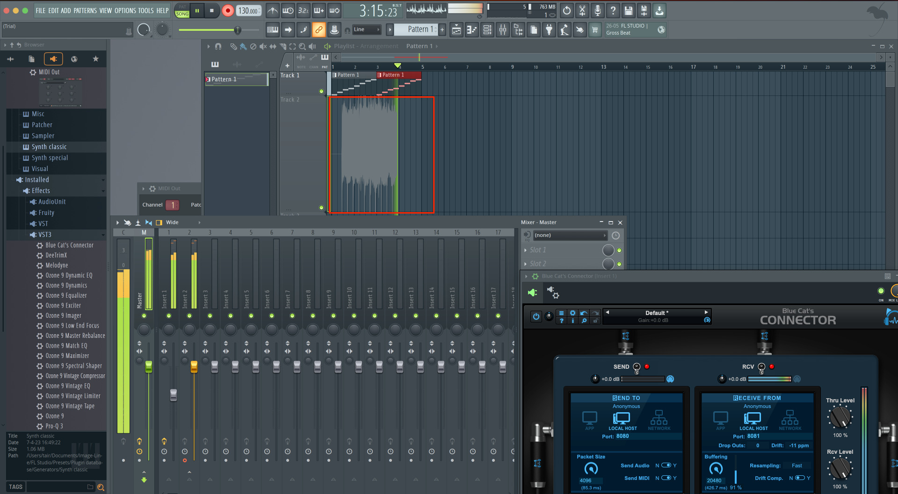Click the save project floppy icon
This screenshot has width=898, height=494.
(x=629, y=10)
